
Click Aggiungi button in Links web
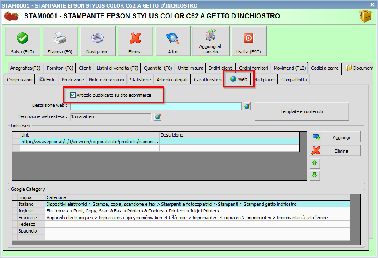pos(335,137)
